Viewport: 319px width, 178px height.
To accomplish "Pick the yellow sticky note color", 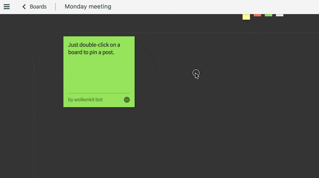I will [246, 17].
